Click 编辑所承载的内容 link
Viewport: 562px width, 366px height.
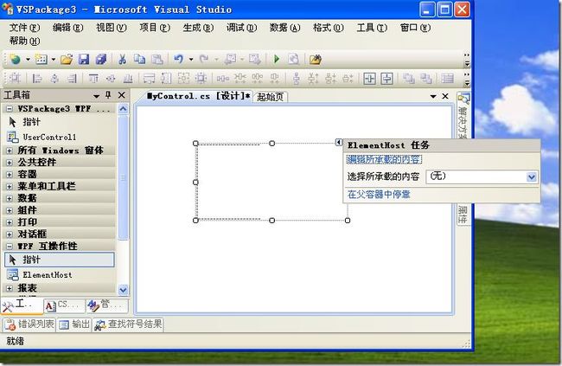pos(384,160)
